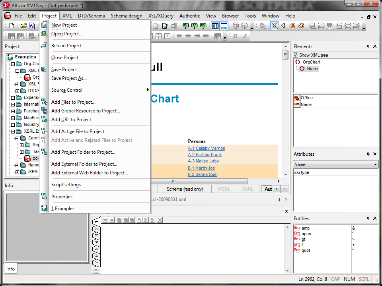The image size is (382, 286).
Task: Click the Align left toolbar icon
Action: pyautogui.click(x=179, y=36)
